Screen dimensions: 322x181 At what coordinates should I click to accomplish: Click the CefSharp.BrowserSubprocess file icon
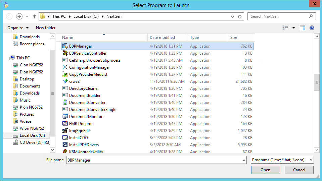click(x=65, y=60)
